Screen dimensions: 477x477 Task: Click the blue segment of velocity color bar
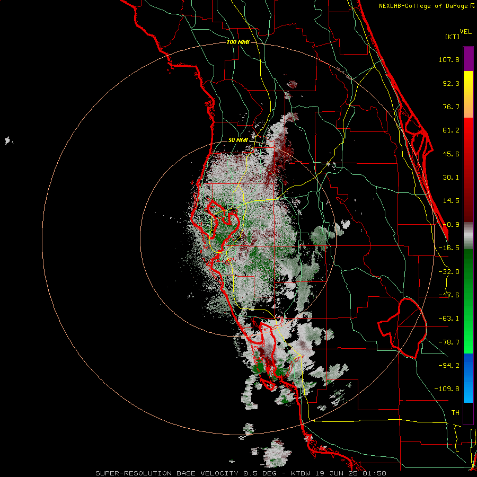[x=468, y=378]
